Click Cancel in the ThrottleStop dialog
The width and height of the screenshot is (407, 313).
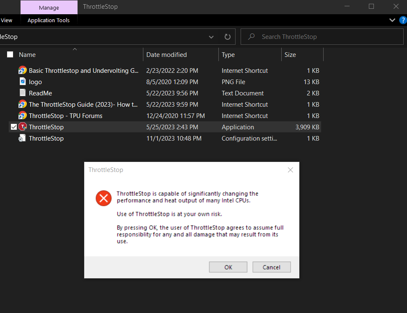tap(272, 267)
